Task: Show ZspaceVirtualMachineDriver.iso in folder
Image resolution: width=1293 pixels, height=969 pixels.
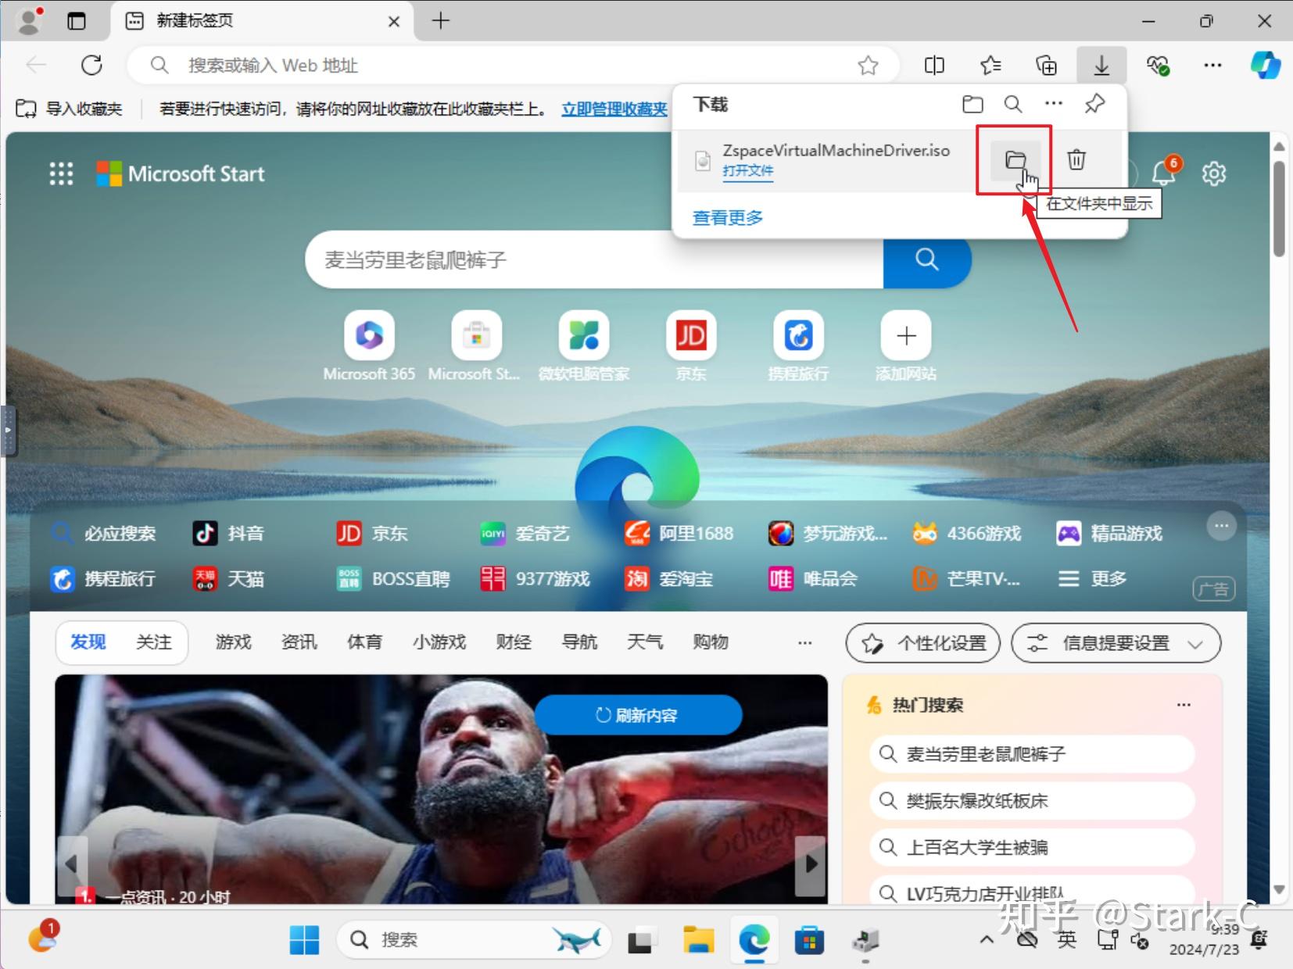Action: coord(1015,160)
